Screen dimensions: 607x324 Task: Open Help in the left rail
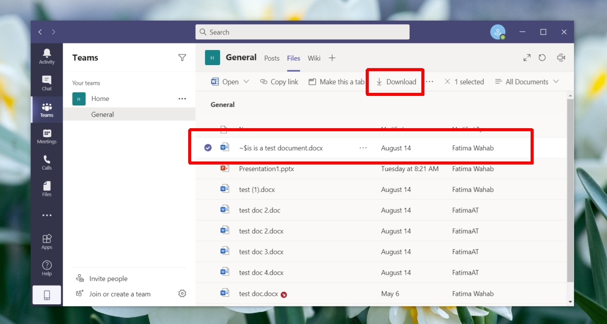[x=47, y=268]
